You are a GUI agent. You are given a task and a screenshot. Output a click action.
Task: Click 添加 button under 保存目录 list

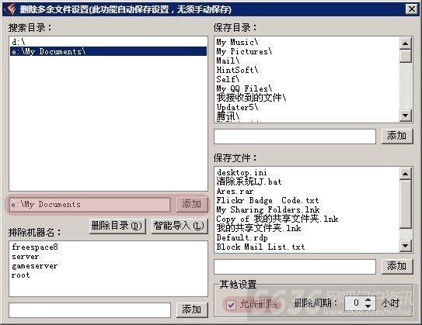397,137
